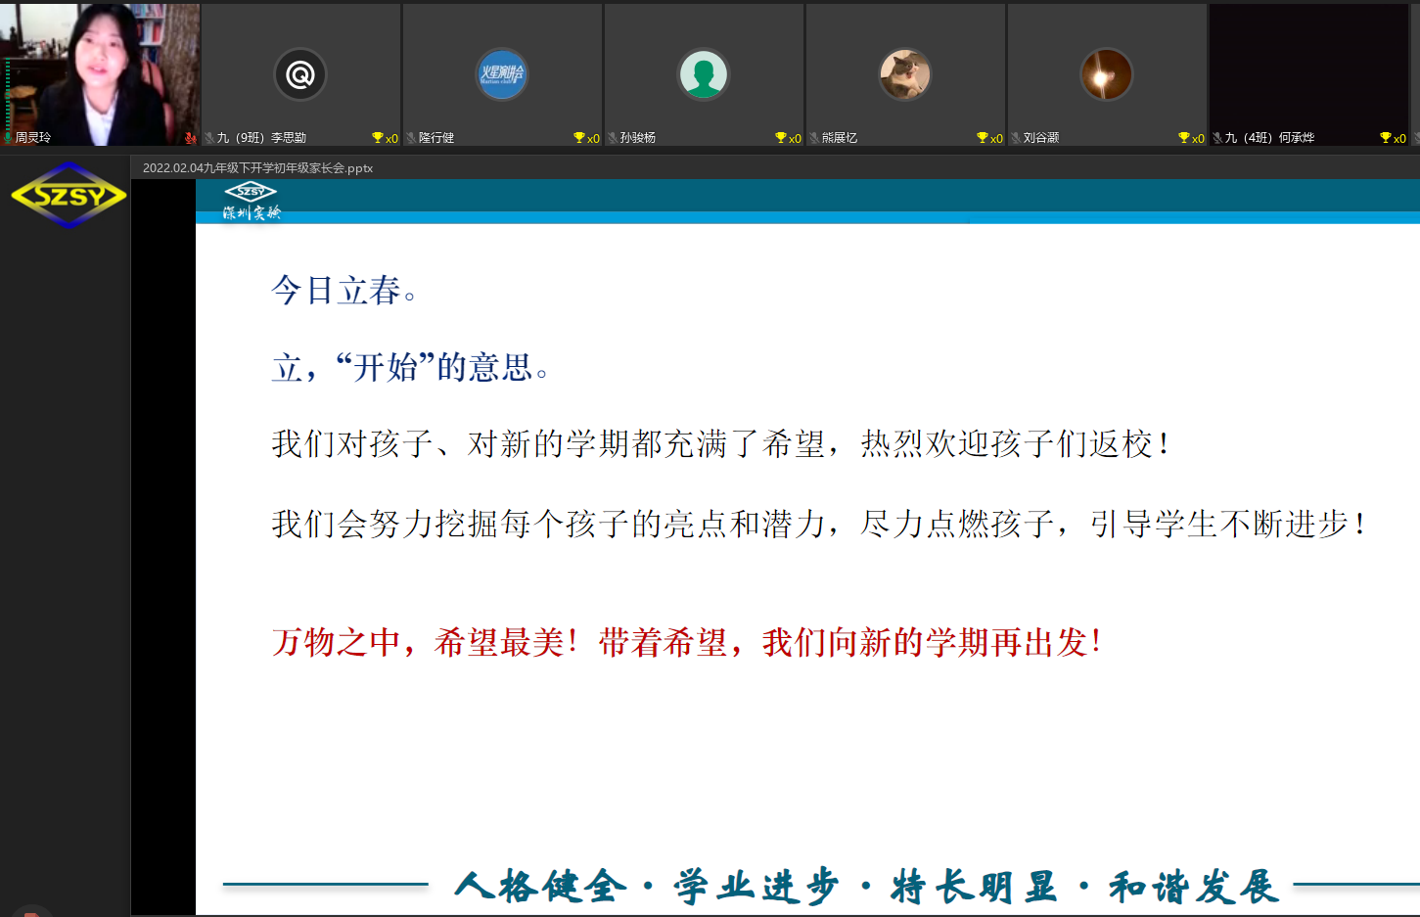The height and width of the screenshot is (917, 1420).
Task: Click 刘谷灏's glowing light avatar
Action: tap(1106, 74)
